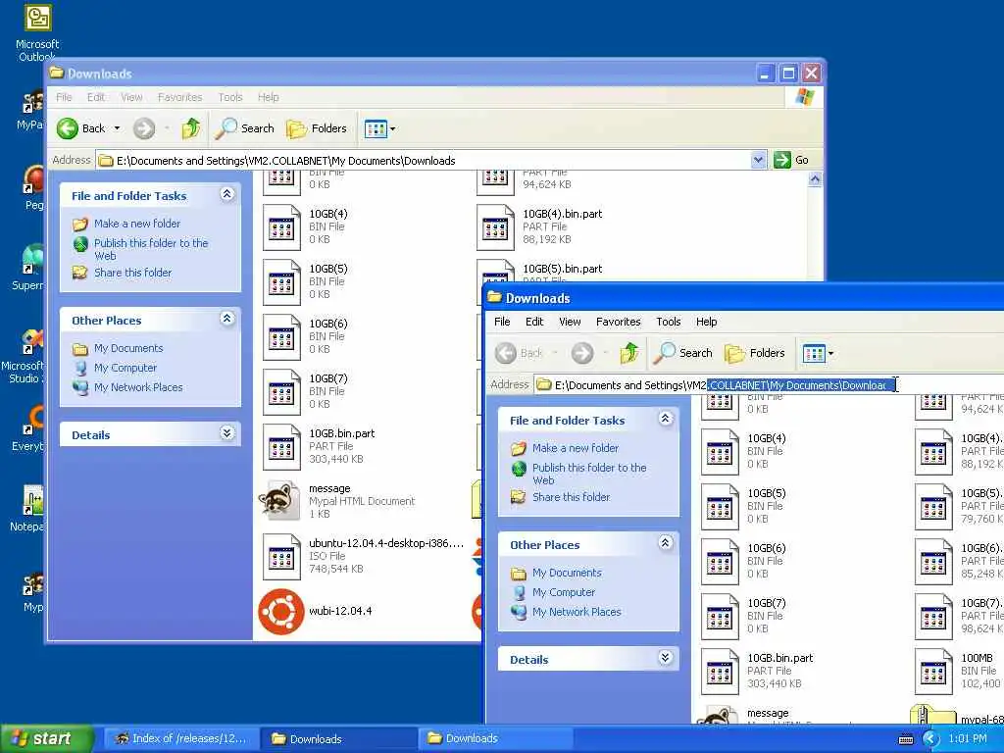Select 10GB(4) BIN file icon in rear window
Viewport: 1004px width, 753px height.
(x=281, y=227)
